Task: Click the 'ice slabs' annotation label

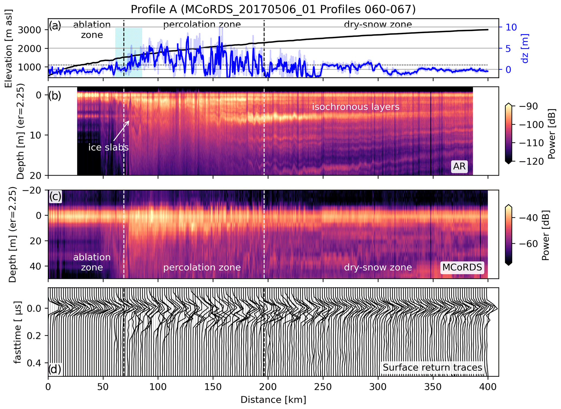Action: click(108, 147)
